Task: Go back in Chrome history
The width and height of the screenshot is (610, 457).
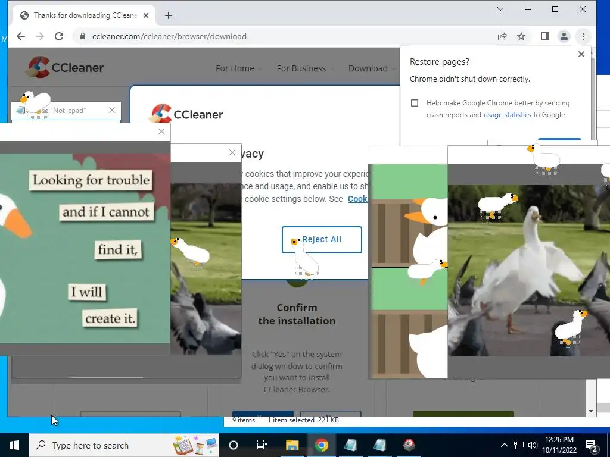Action: [x=21, y=36]
